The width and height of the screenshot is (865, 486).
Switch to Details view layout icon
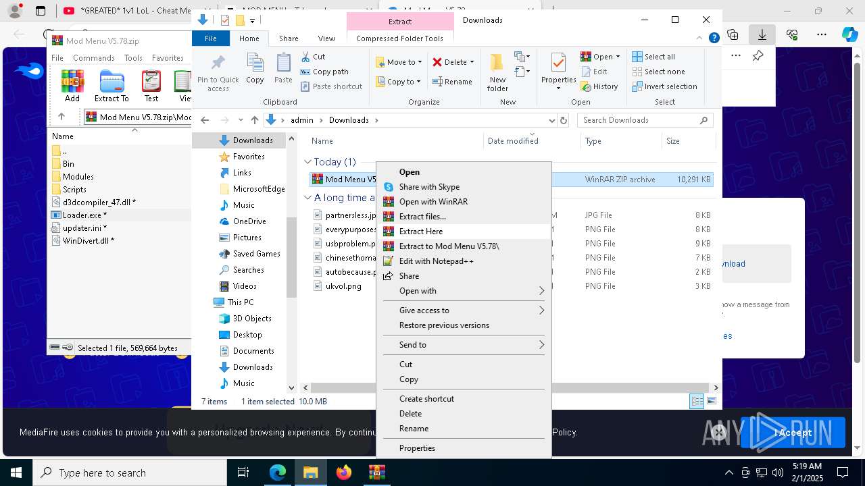(697, 401)
